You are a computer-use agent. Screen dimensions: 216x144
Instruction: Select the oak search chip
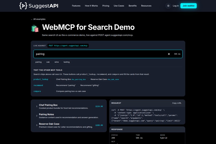point(48,62)
